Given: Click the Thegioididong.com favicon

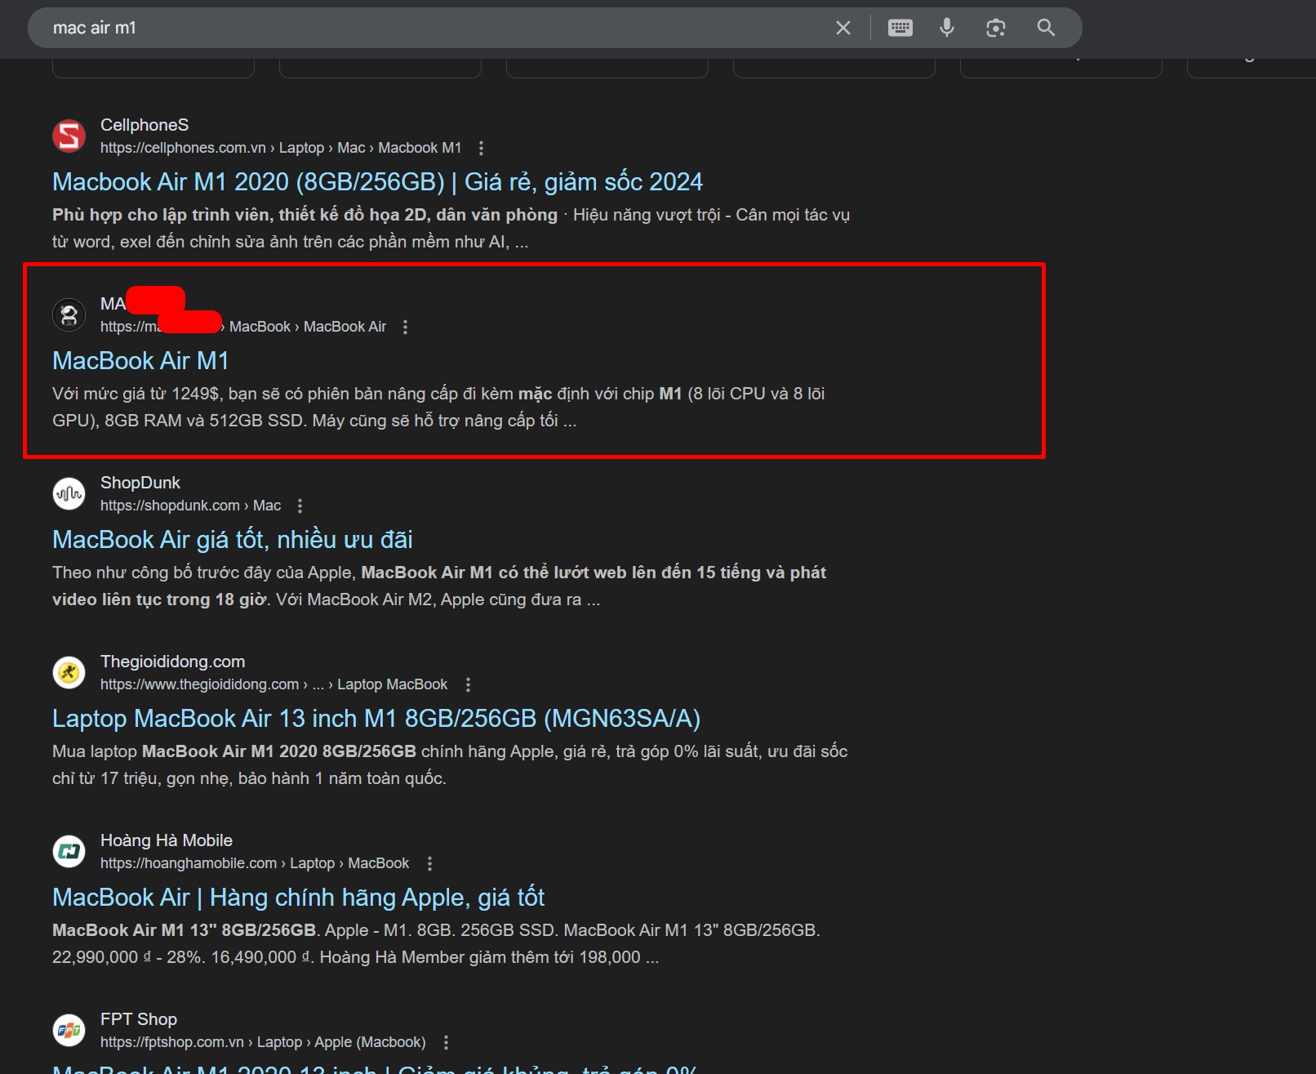Looking at the screenshot, I should pos(69,673).
